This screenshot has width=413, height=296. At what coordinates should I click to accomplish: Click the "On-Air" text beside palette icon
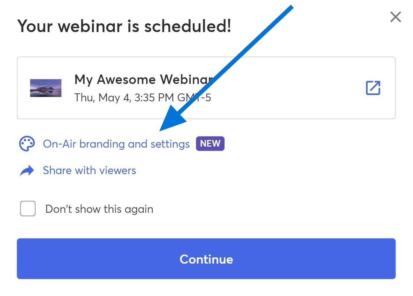pos(59,144)
